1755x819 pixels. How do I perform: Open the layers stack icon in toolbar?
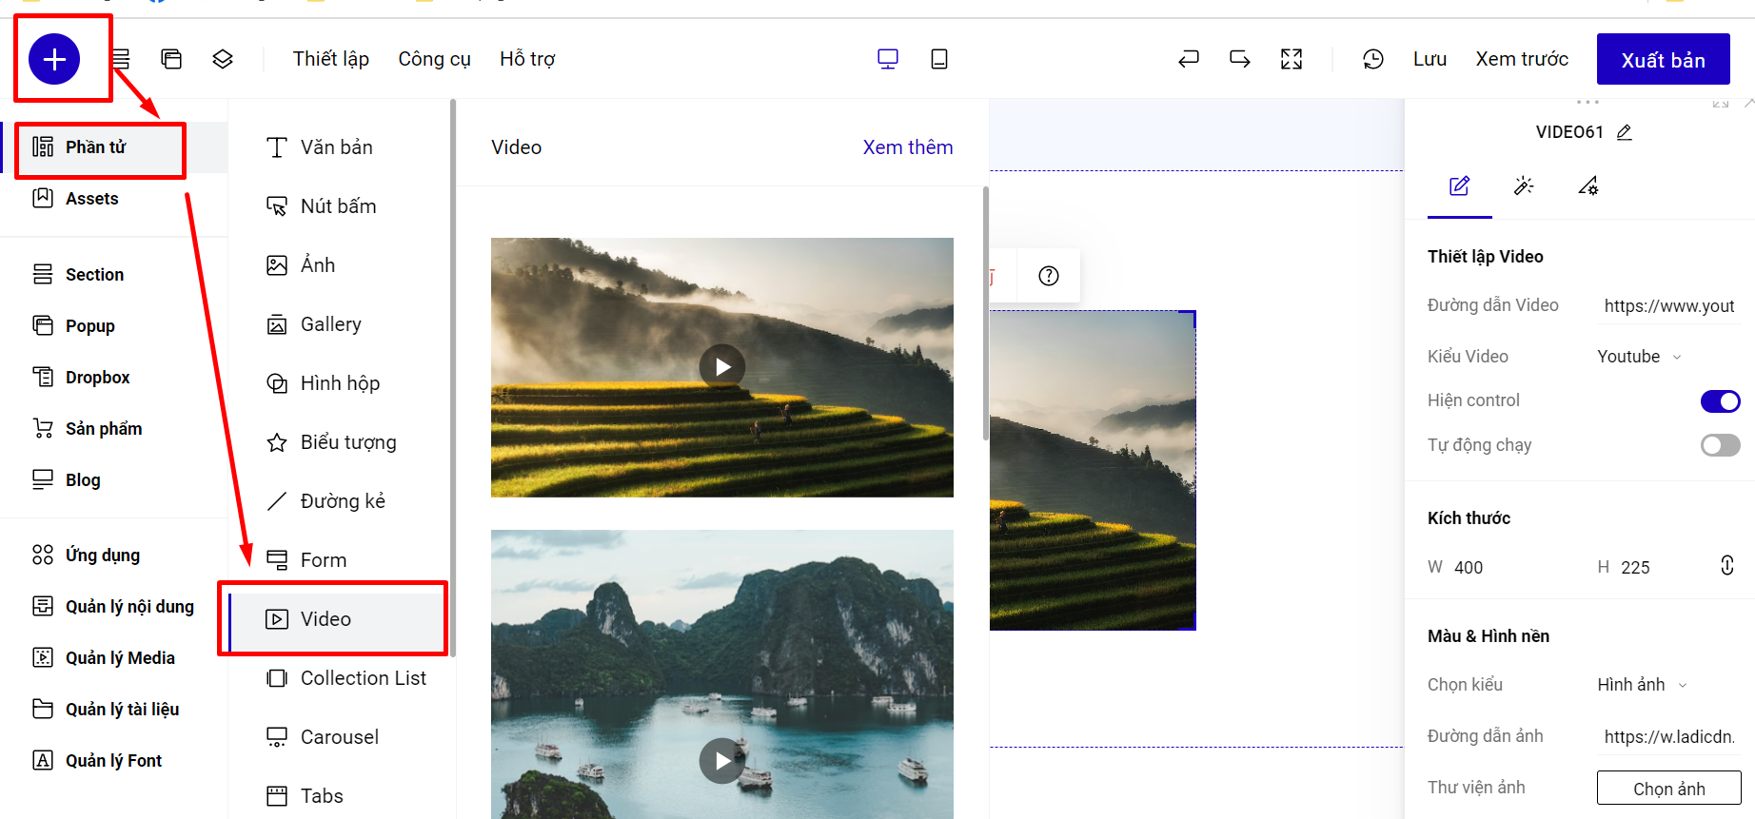[x=223, y=59]
